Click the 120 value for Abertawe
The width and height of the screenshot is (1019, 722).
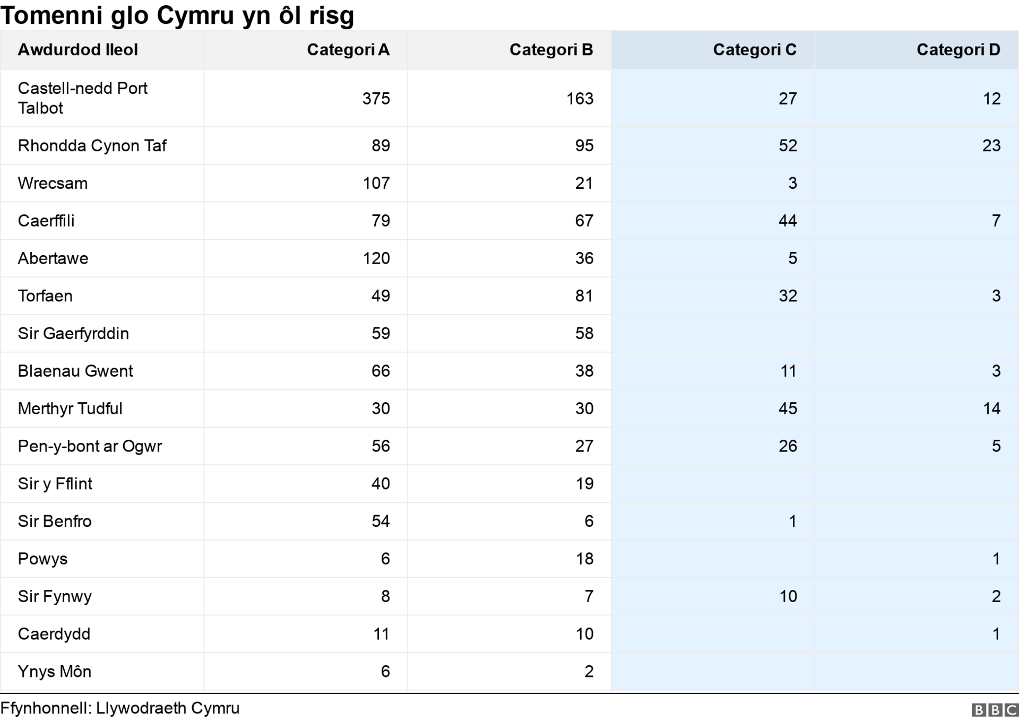pyautogui.click(x=376, y=258)
